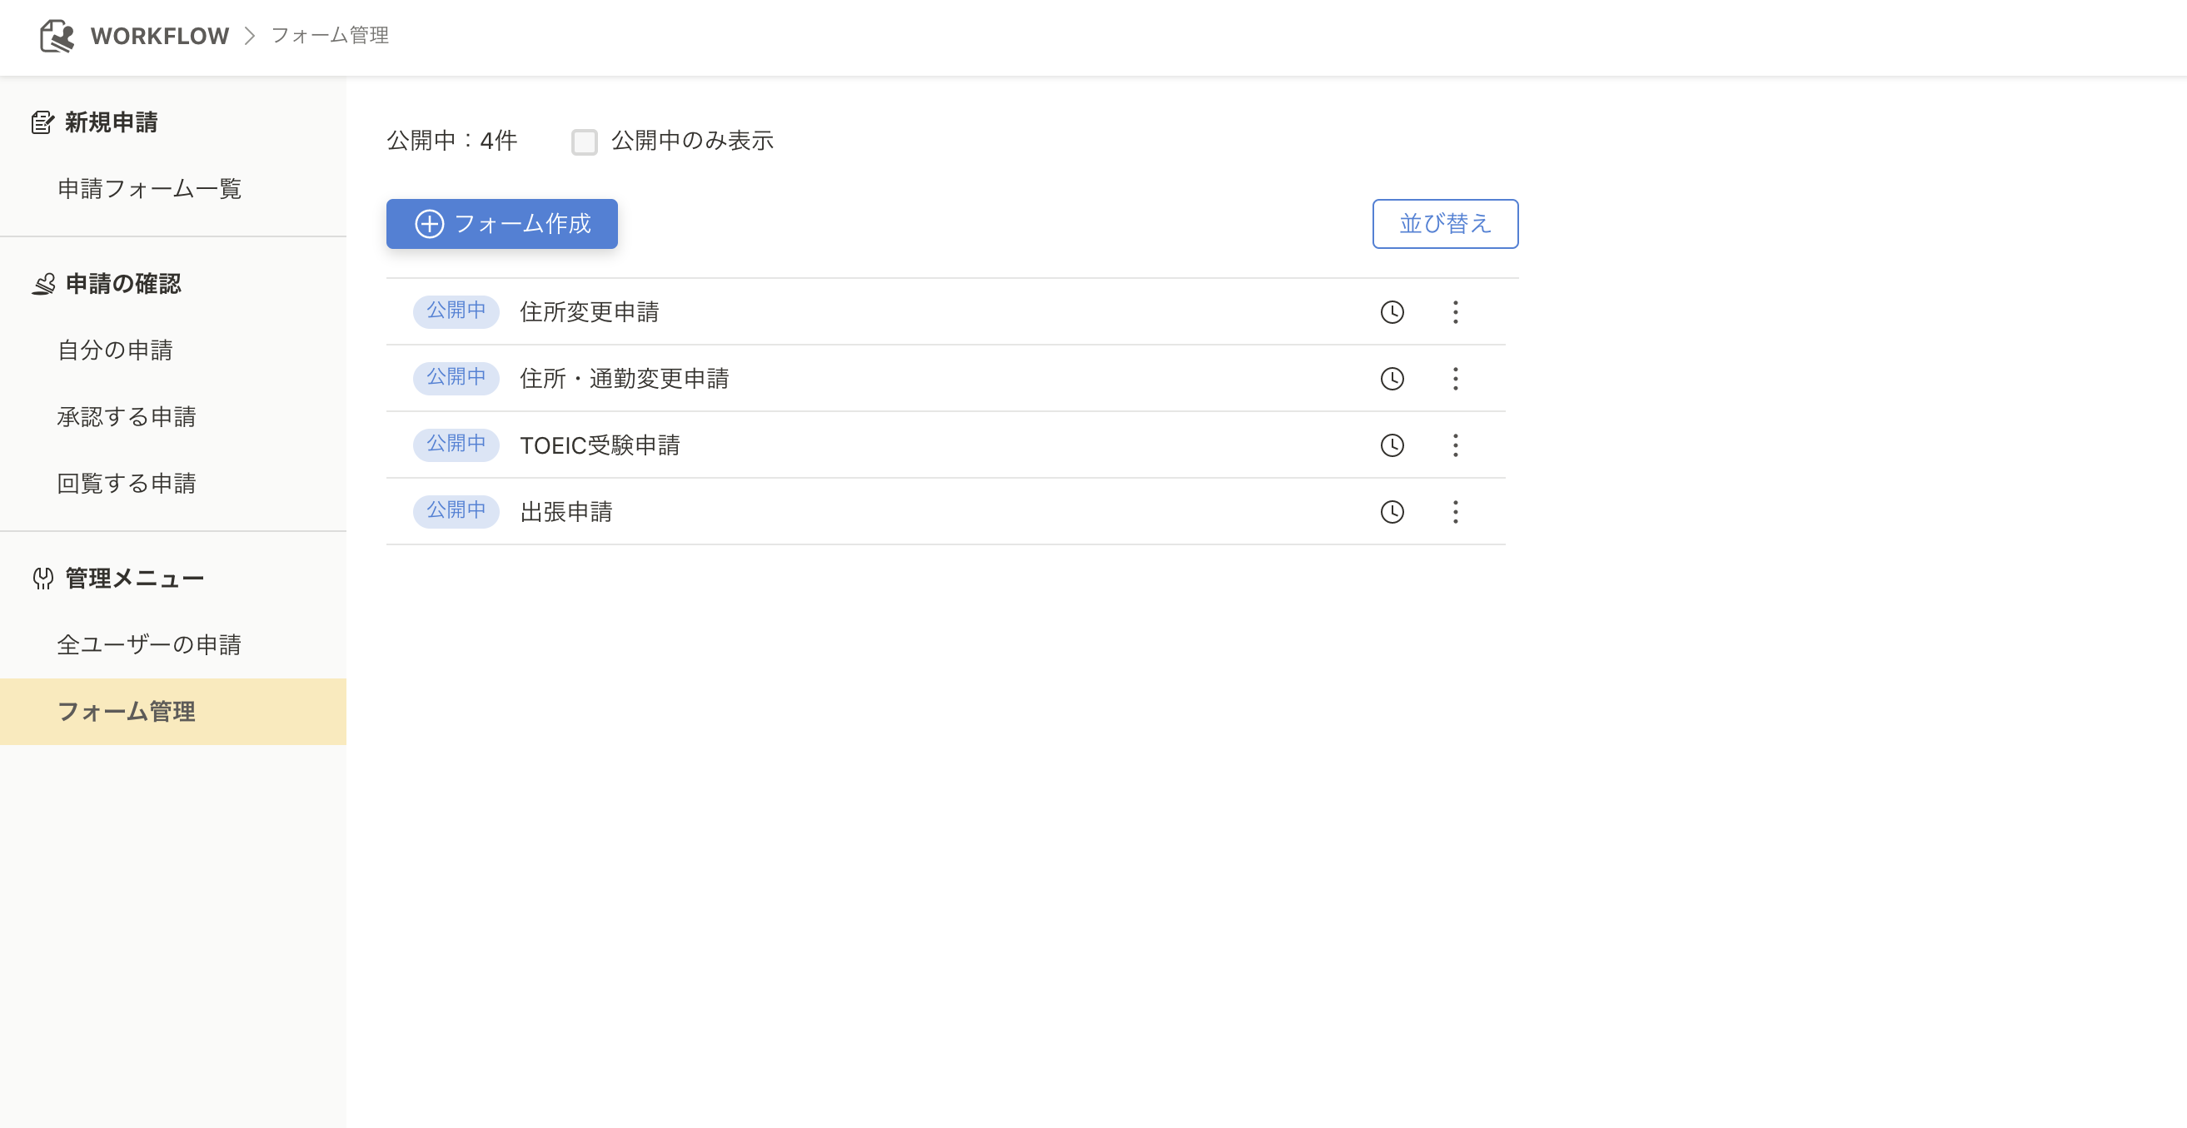Go to 申請フォーム一覧 in sidebar

149,188
